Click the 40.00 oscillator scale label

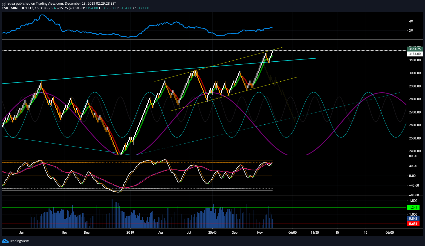coord(413,166)
